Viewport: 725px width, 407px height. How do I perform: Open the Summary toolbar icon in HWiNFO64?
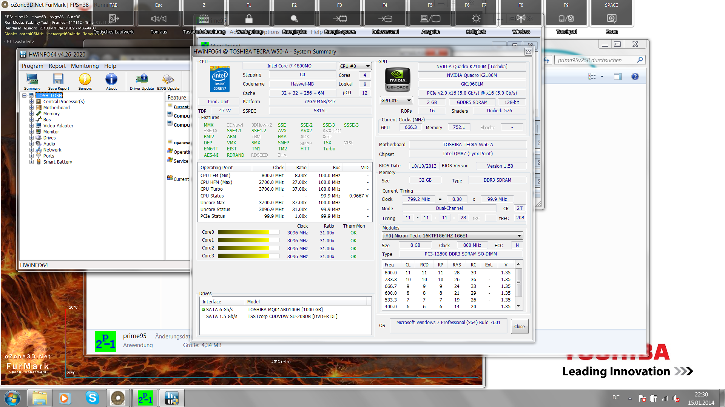pyautogui.click(x=32, y=81)
